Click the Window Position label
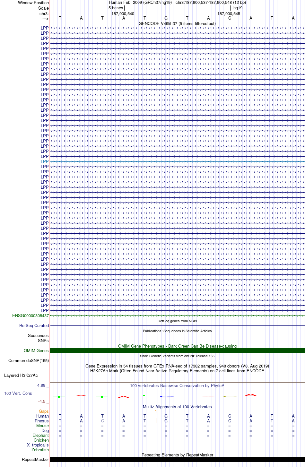 point(33,3)
